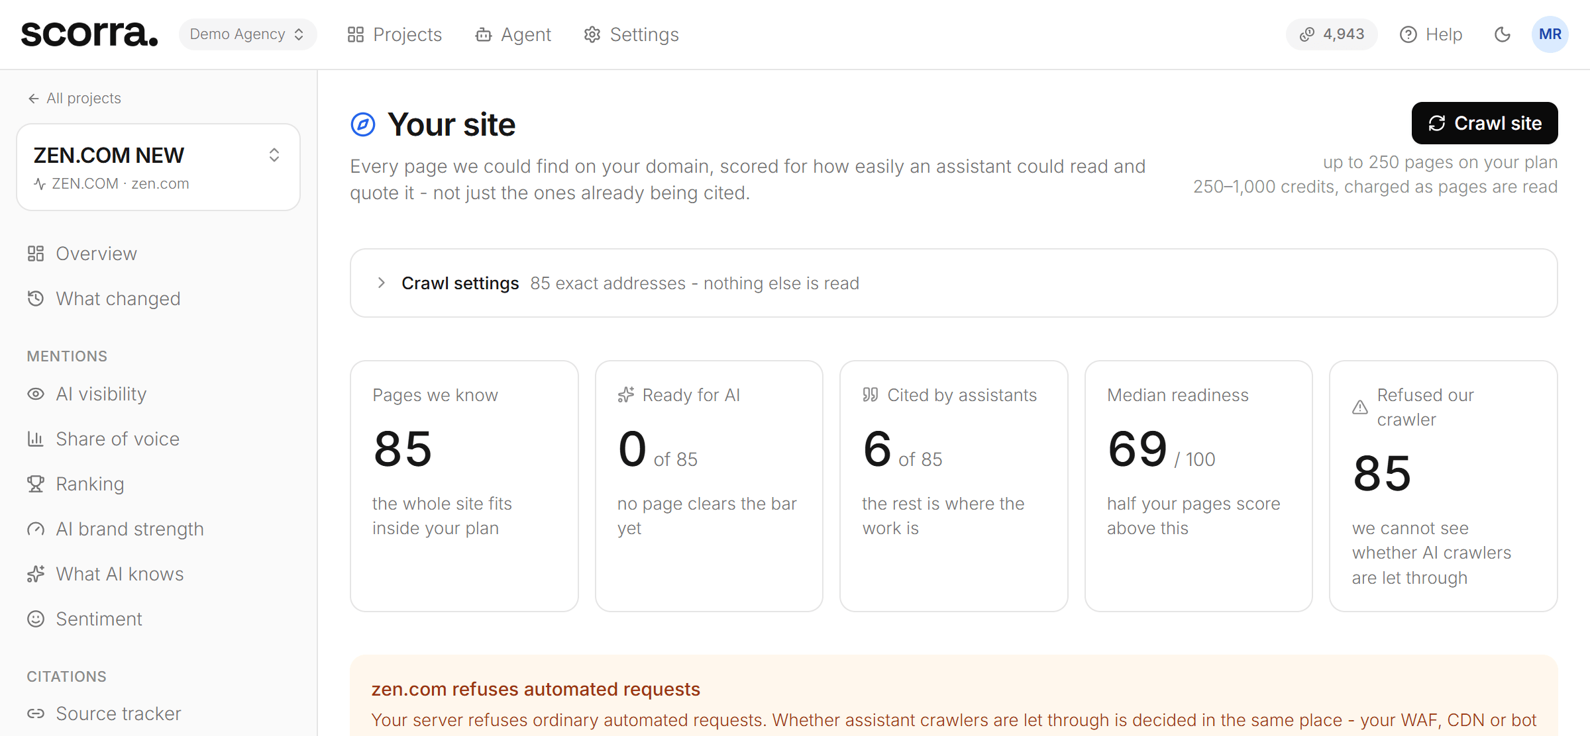Click 'up to 250 pages on your plan' text
This screenshot has height=736, width=1590.
coord(1440,162)
